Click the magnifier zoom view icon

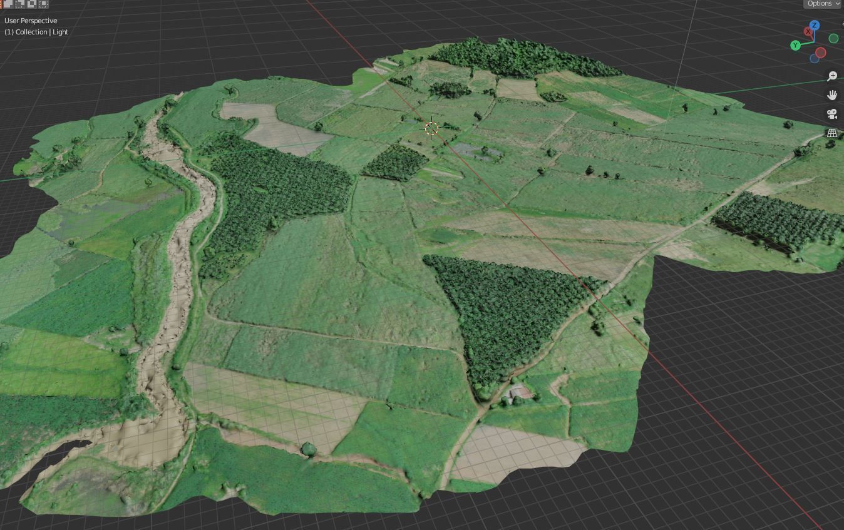(x=832, y=76)
